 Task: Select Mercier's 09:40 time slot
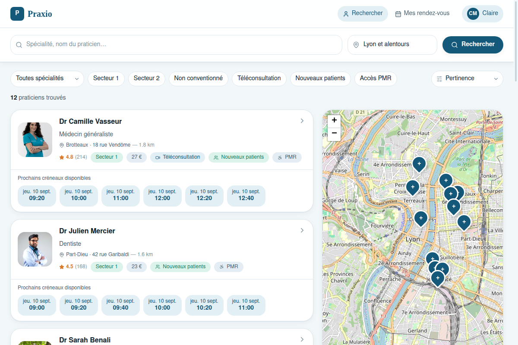[120, 304]
